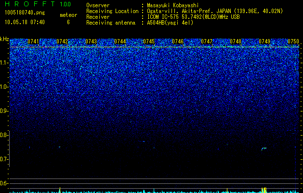Click the yellow signal spike cluster below 0749
This screenshot has height=193, width=303.
tap(264, 190)
